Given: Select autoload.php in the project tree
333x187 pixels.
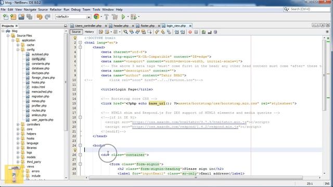Looking at the screenshot, I should click(x=40, y=54).
